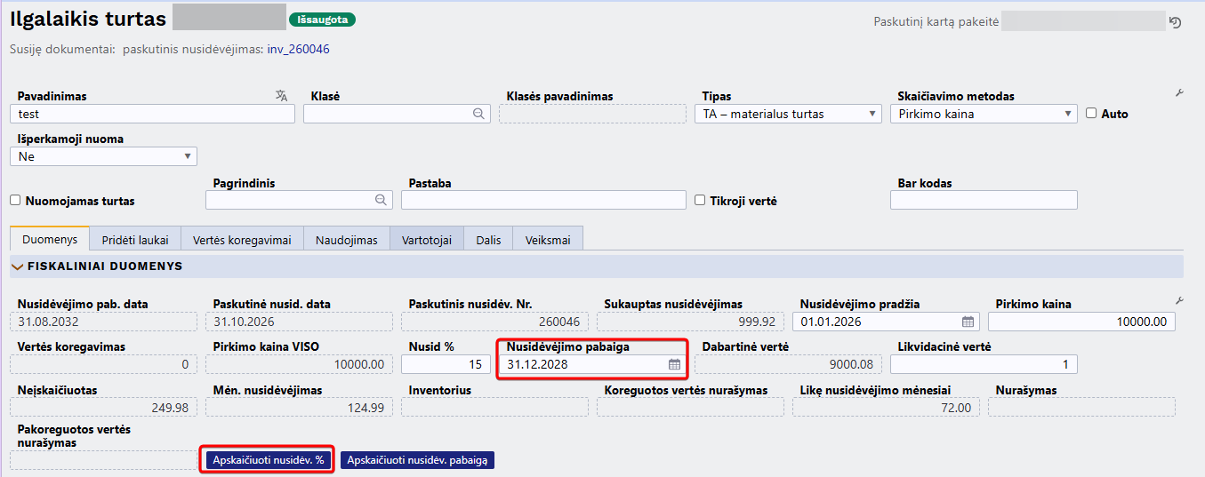Click the translate icon beside Pavadinimas
This screenshot has width=1205, height=477.
point(282,96)
